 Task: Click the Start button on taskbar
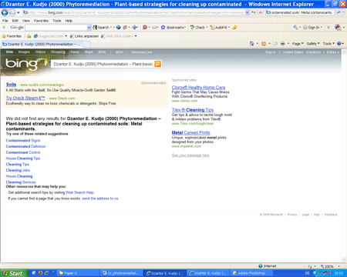13,273
